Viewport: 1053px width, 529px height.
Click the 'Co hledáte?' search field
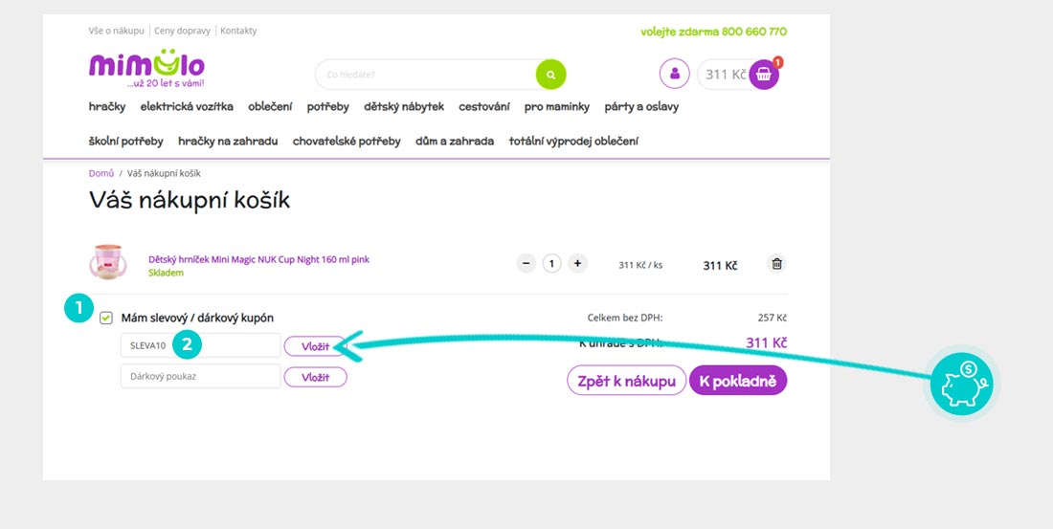pyautogui.click(x=426, y=75)
